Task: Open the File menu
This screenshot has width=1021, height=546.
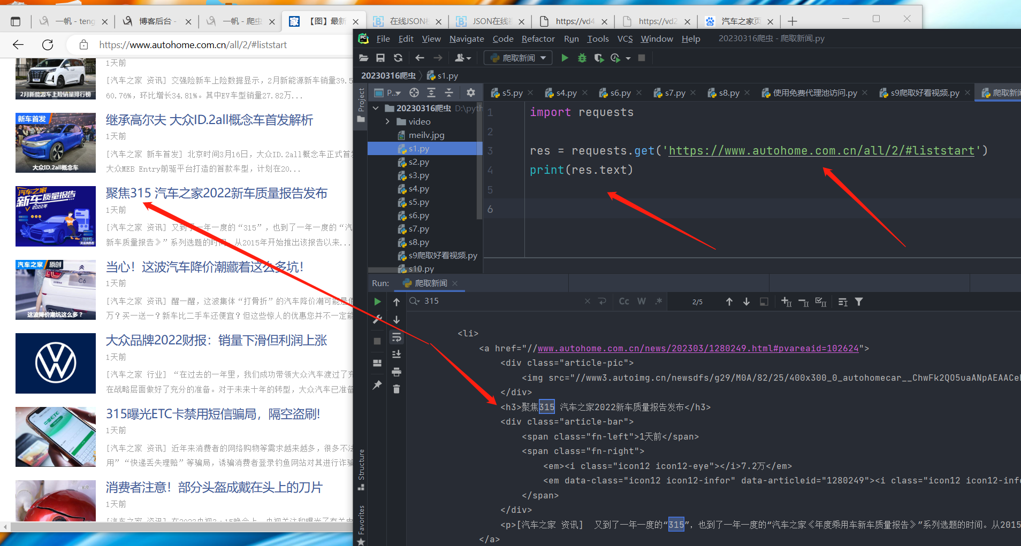Action: 383,39
